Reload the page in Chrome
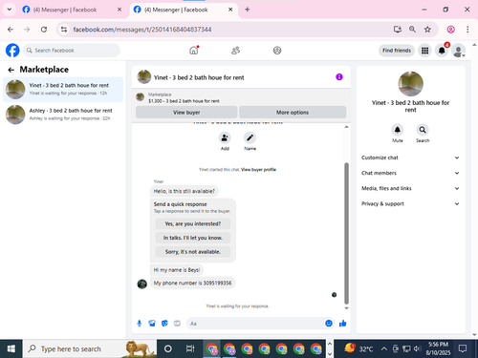 [x=44, y=30]
